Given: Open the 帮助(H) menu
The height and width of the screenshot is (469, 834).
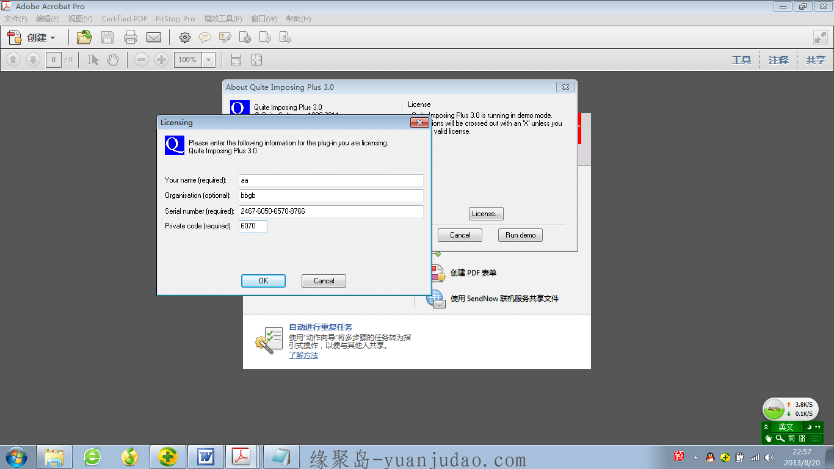Looking at the screenshot, I should point(299,19).
